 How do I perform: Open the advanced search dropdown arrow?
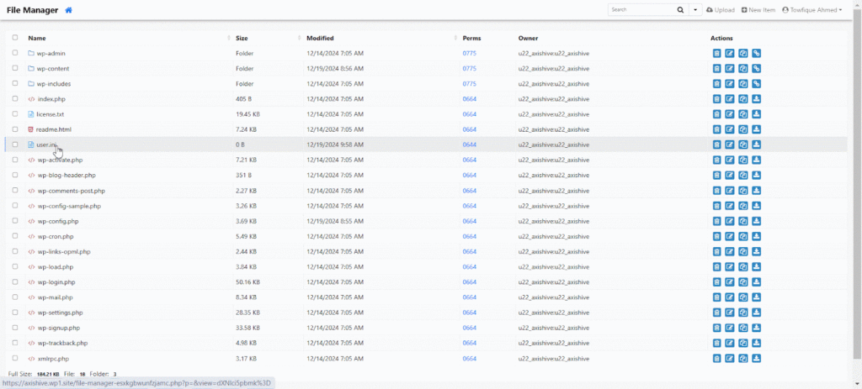(695, 10)
